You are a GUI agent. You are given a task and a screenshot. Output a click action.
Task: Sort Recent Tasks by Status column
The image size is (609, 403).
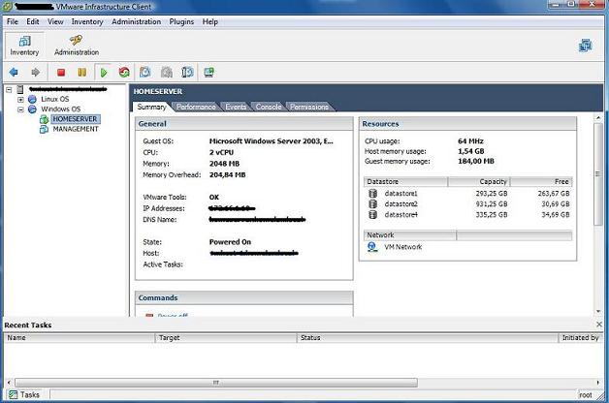(428, 338)
